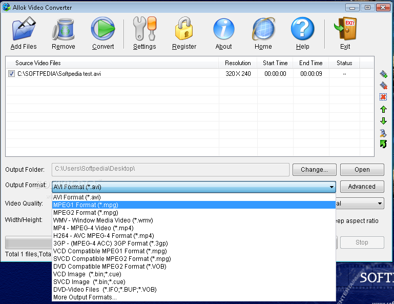Choose SVCD Image (*.bin;*.cue)
The height and width of the screenshot is (304, 394).
click(x=194, y=282)
